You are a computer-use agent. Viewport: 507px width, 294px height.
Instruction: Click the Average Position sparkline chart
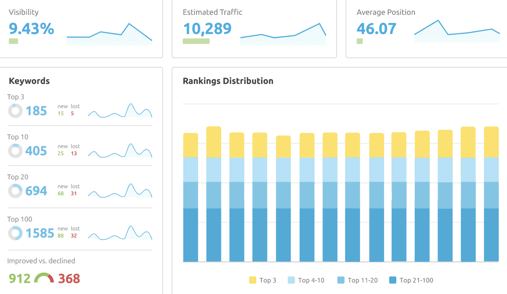tap(457, 32)
